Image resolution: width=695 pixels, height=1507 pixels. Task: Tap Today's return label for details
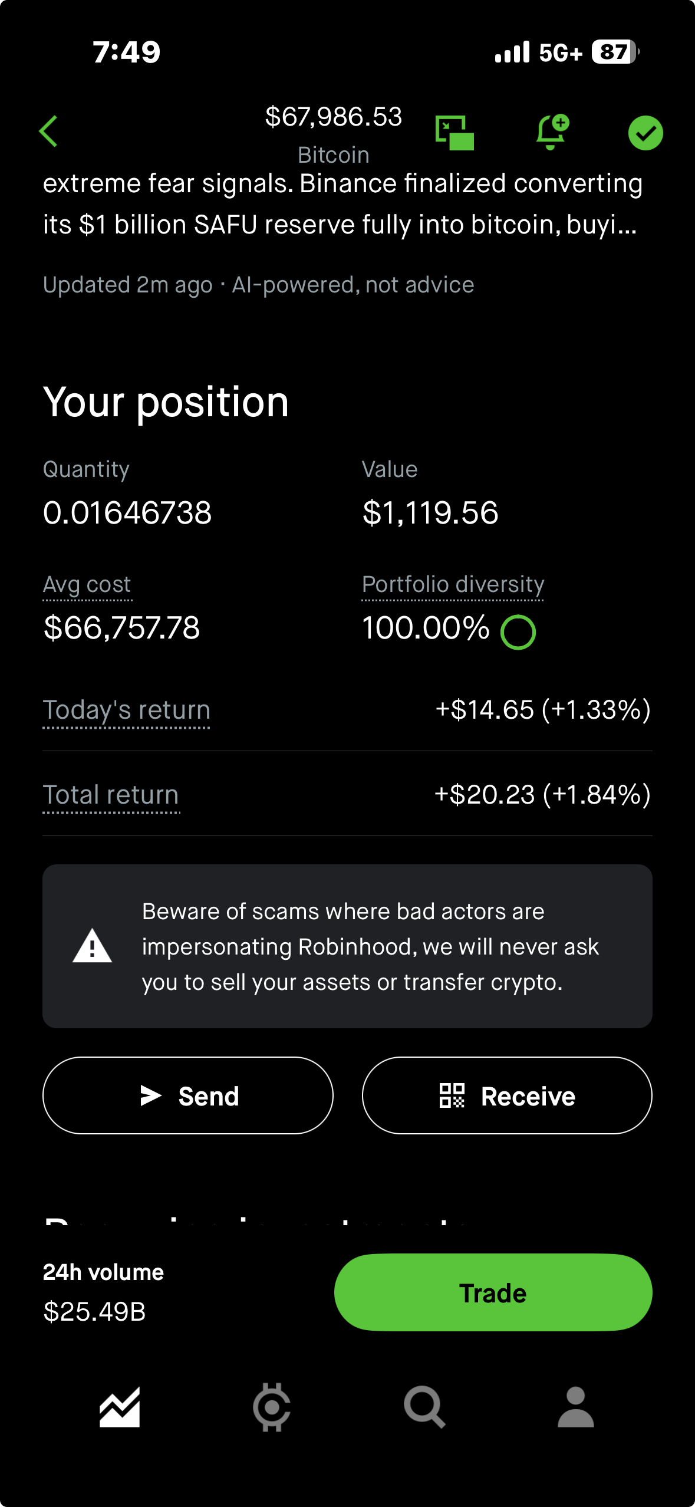127,710
